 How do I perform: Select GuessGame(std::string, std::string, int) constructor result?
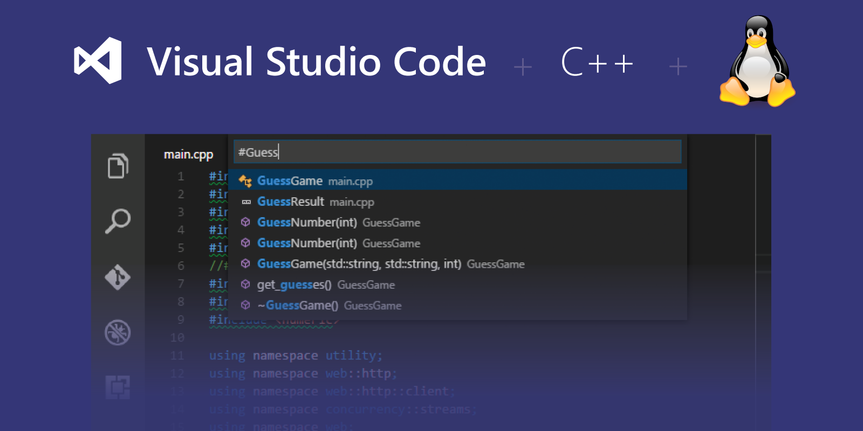(x=457, y=264)
